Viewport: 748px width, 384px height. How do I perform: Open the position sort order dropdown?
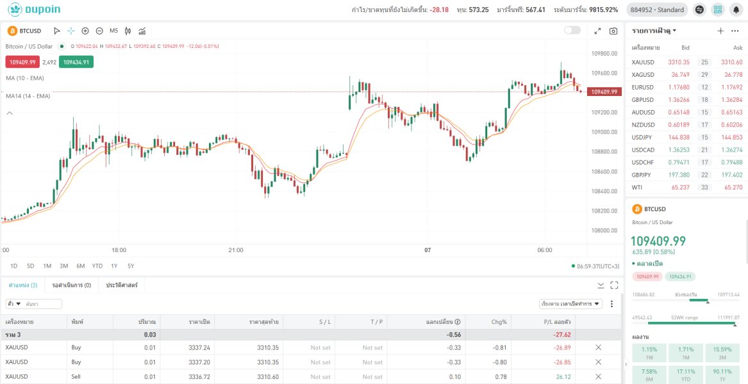[571, 304]
